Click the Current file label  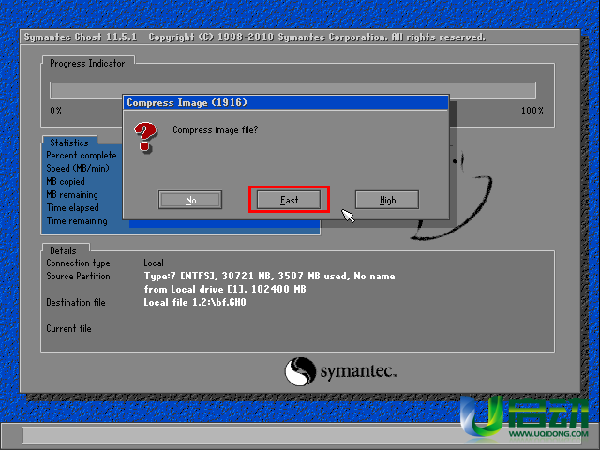click(x=68, y=329)
